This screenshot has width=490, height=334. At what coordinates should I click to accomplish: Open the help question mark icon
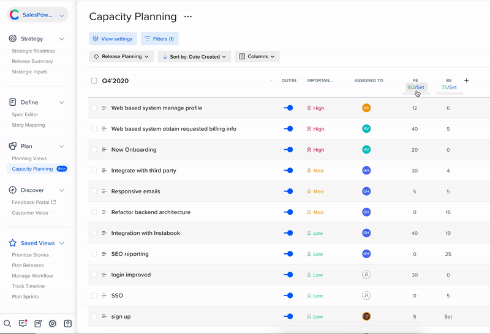[x=68, y=324]
